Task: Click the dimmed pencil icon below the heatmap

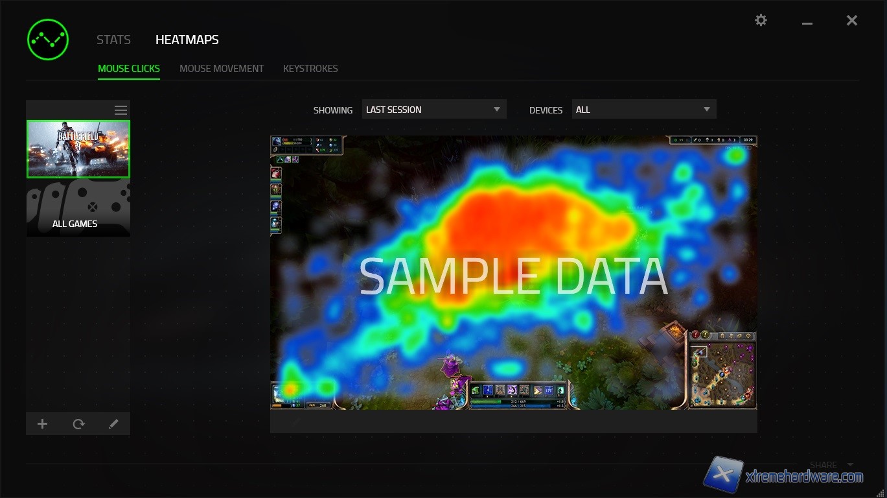Action: pos(296,421)
